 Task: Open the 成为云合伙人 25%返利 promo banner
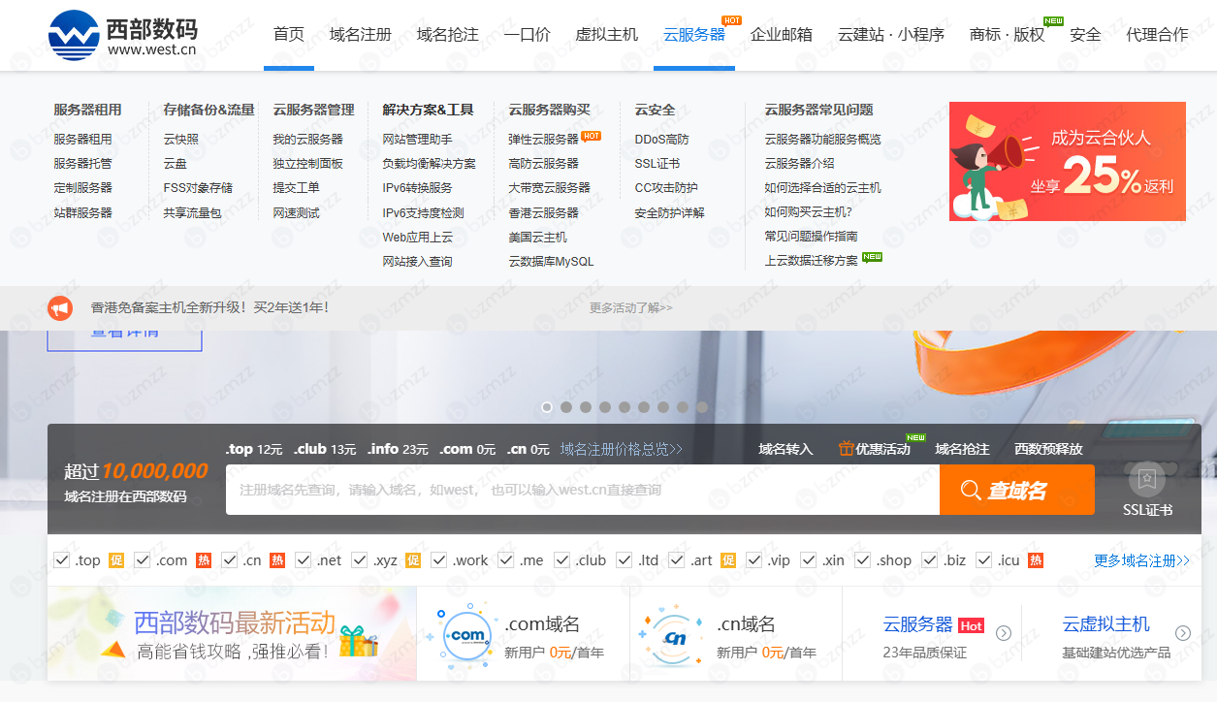pyautogui.click(x=1068, y=162)
